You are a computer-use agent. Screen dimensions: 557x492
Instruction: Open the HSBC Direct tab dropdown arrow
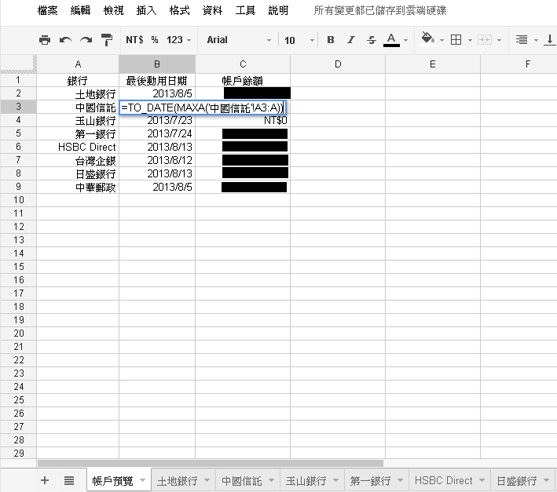click(x=482, y=480)
